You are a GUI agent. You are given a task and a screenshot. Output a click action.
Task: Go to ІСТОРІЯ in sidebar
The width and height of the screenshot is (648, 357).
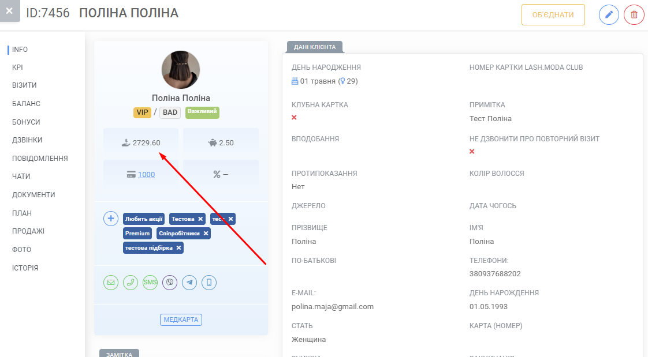(x=25, y=268)
